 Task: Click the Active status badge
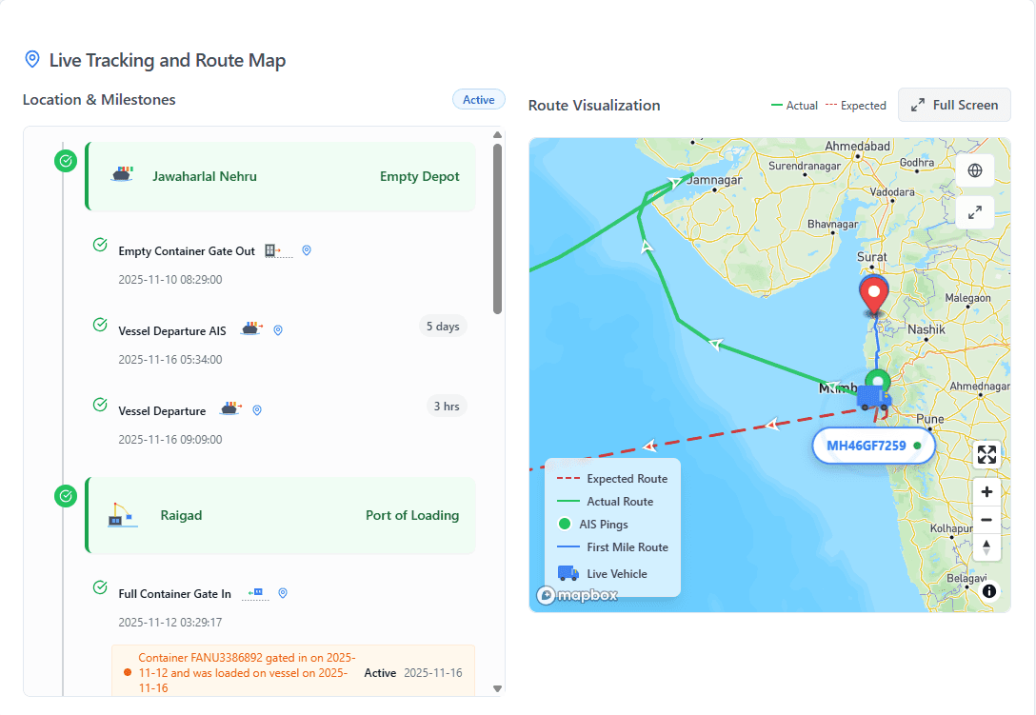(478, 100)
